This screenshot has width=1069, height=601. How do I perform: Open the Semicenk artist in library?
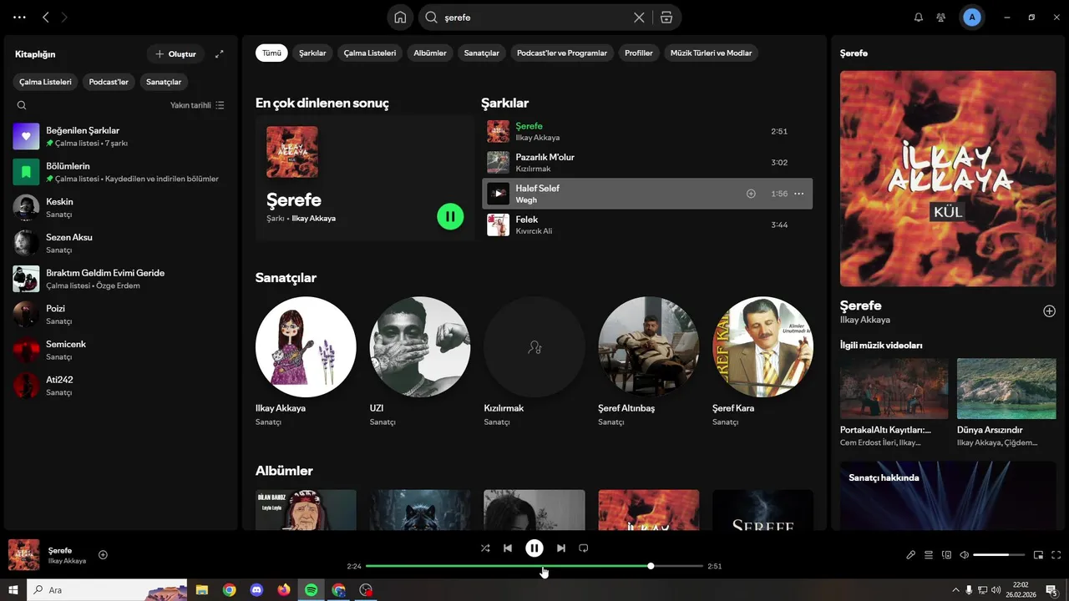click(121, 350)
